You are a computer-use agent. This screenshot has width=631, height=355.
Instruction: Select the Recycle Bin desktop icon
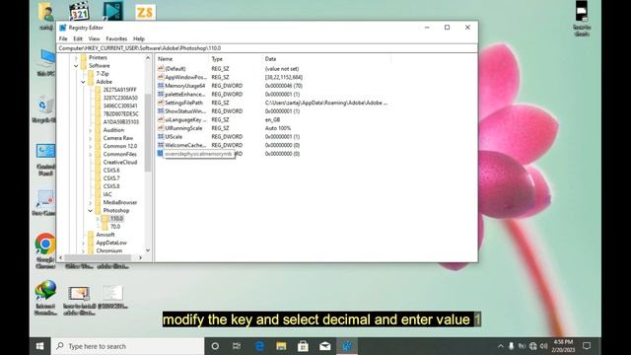tap(44, 108)
